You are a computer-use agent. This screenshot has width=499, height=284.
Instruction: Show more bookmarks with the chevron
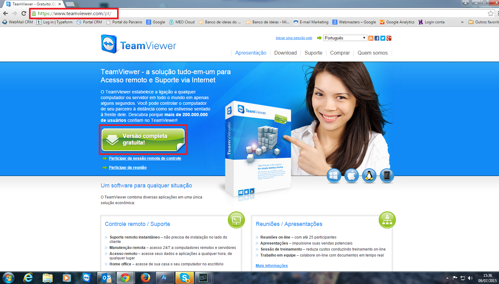(x=462, y=22)
